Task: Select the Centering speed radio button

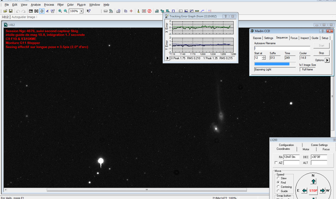Action: [278, 187]
